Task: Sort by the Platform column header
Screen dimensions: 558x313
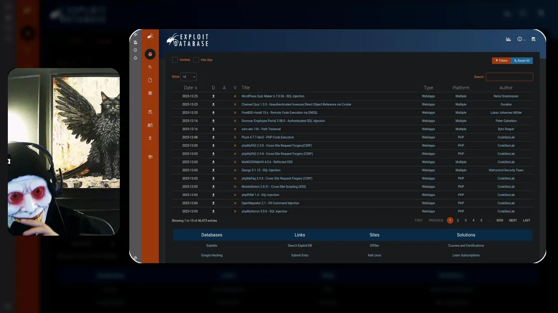Action: 461,88
